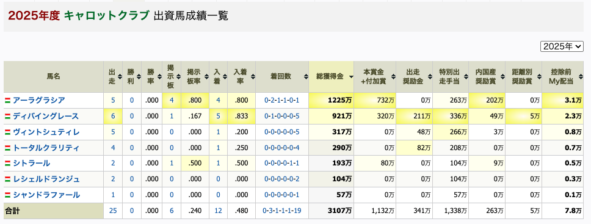Select the 7.8万 total My配当 cell
The image size is (591, 224).
click(x=562, y=211)
